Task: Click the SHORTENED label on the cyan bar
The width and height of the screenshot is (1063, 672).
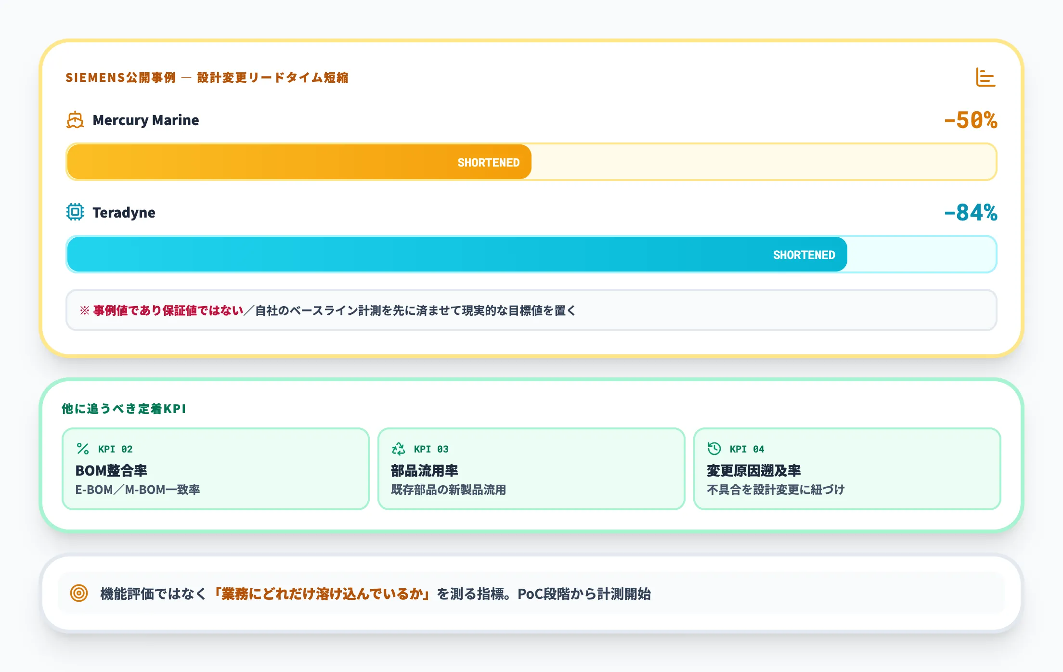Action: click(x=804, y=255)
